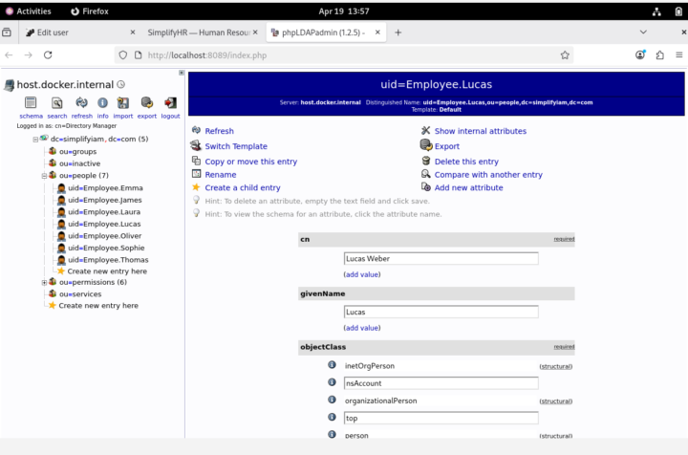Viewport: 688px width, 455px height.
Task: Click Create a child entry link
Action: (x=242, y=187)
